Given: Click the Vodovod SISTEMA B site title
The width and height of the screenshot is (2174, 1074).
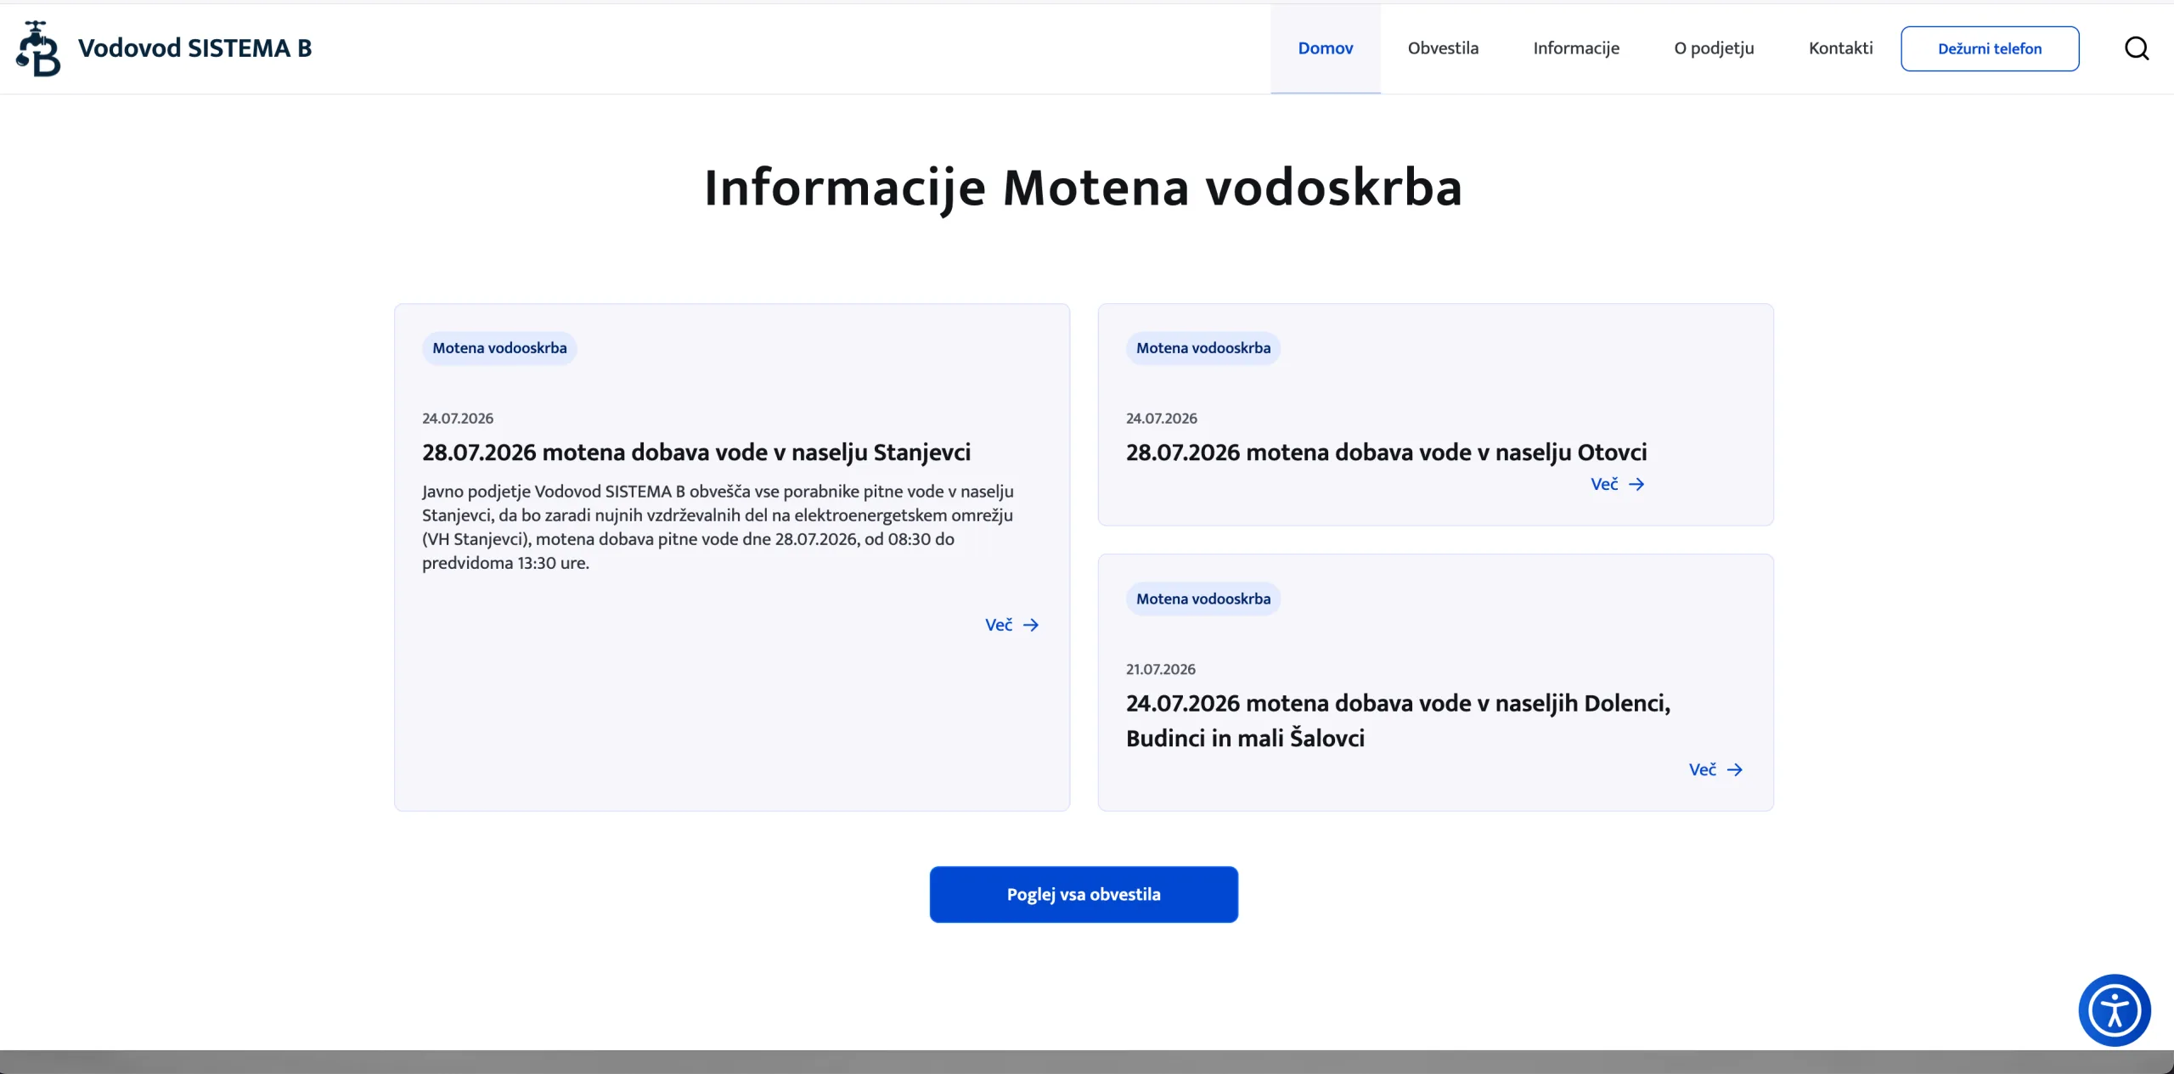Looking at the screenshot, I should [194, 48].
